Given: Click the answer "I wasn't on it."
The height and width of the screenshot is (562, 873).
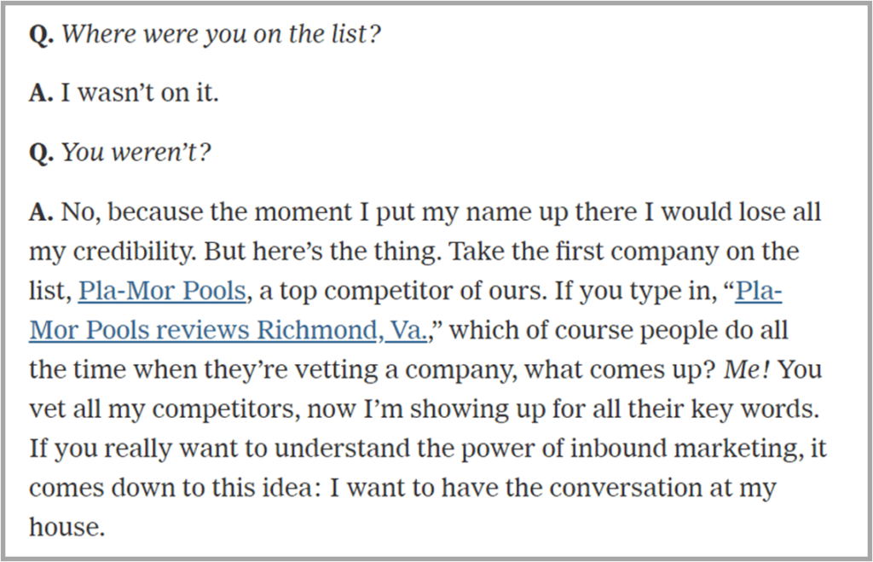Looking at the screenshot, I should (139, 93).
